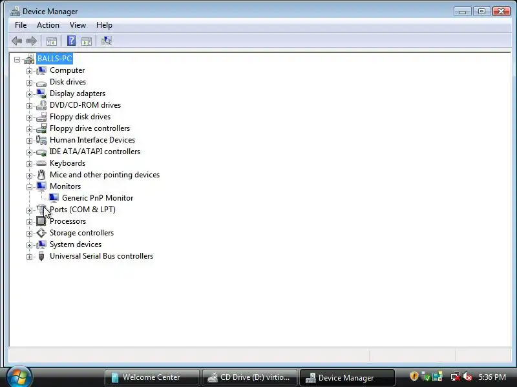This screenshot has height=387, width=517.
Task: Open Help via the question mark icon
Action: point(71,41)
